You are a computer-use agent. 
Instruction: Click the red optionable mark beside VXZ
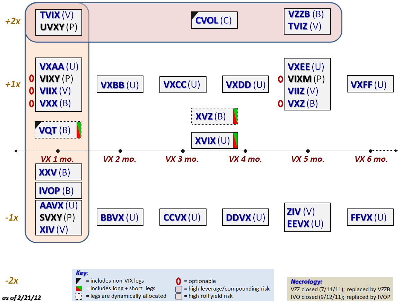tap(280, 104)
